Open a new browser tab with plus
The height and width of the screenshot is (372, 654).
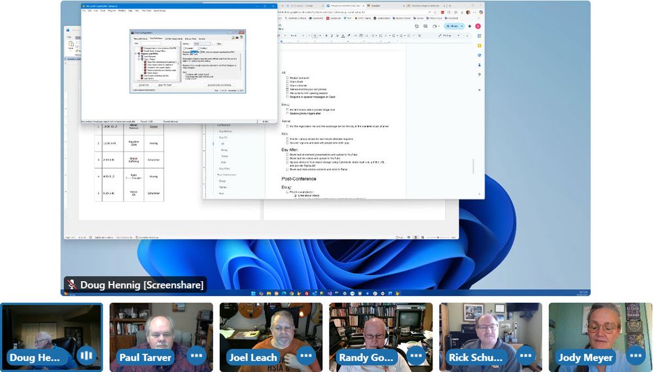(450, 6)
